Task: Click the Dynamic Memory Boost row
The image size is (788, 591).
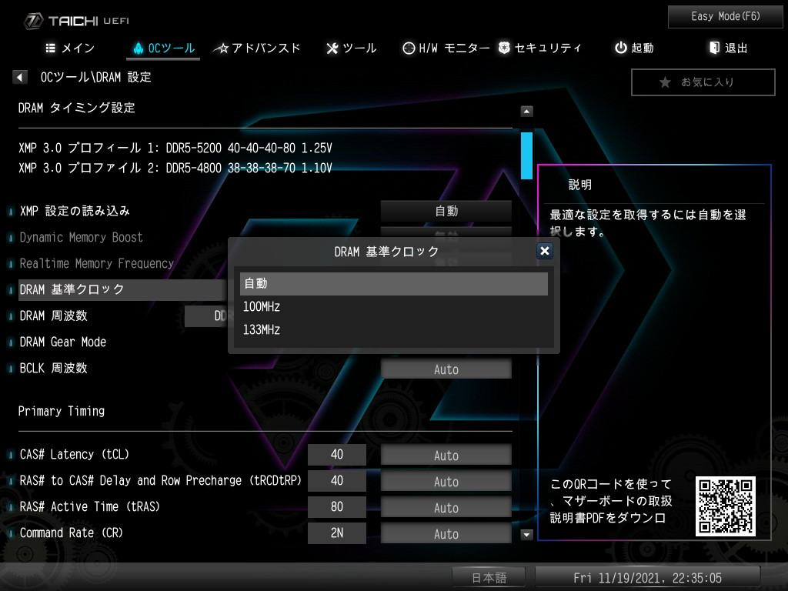Action: pos(81,237)
